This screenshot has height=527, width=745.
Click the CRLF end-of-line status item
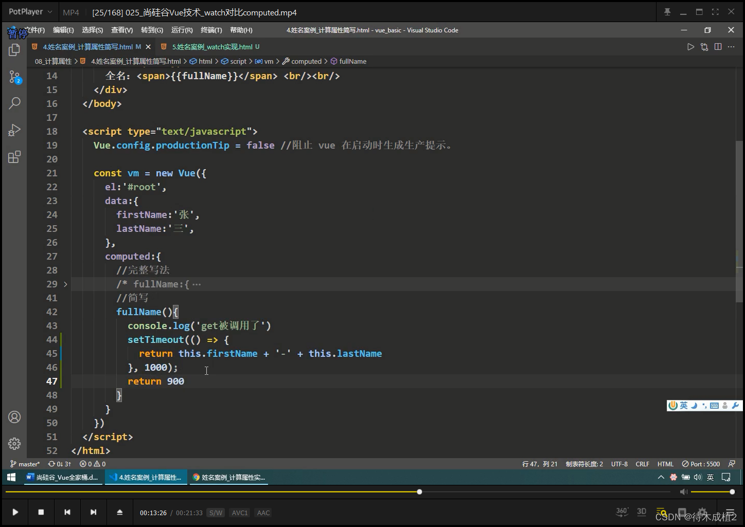[x=642, y=464]
